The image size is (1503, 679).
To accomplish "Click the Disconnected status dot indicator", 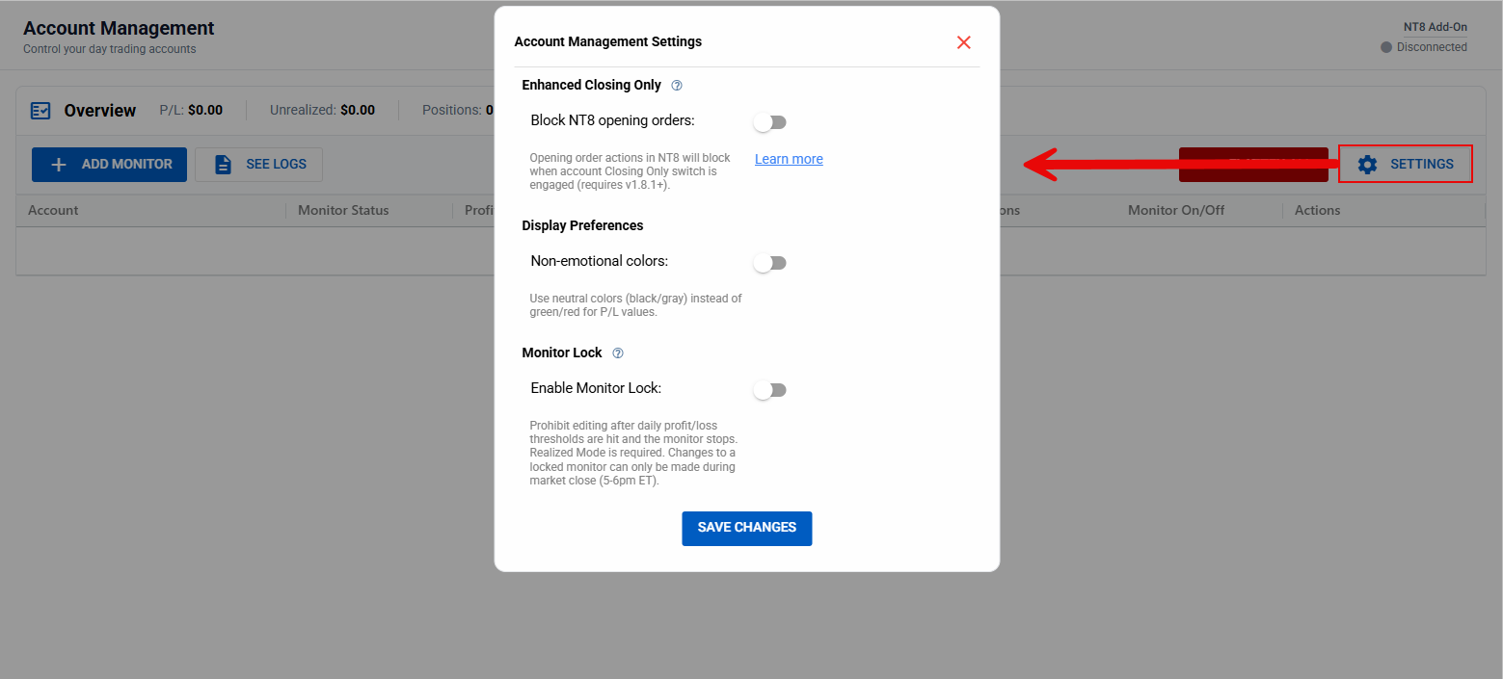I will [x=1386, y=47].
